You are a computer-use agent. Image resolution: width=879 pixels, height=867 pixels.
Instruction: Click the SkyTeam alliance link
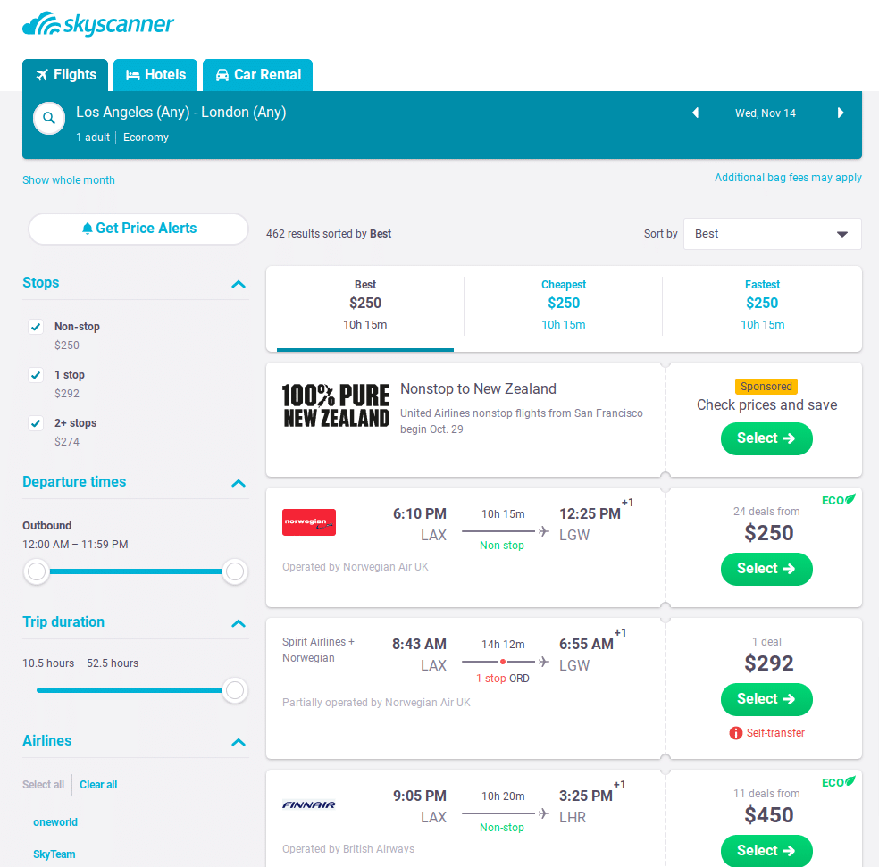54,854
